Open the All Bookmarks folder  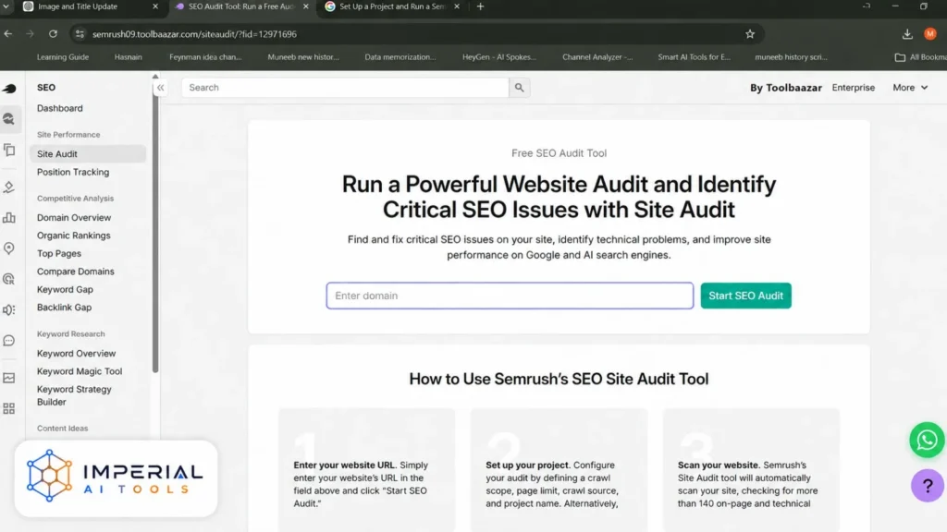920,56
